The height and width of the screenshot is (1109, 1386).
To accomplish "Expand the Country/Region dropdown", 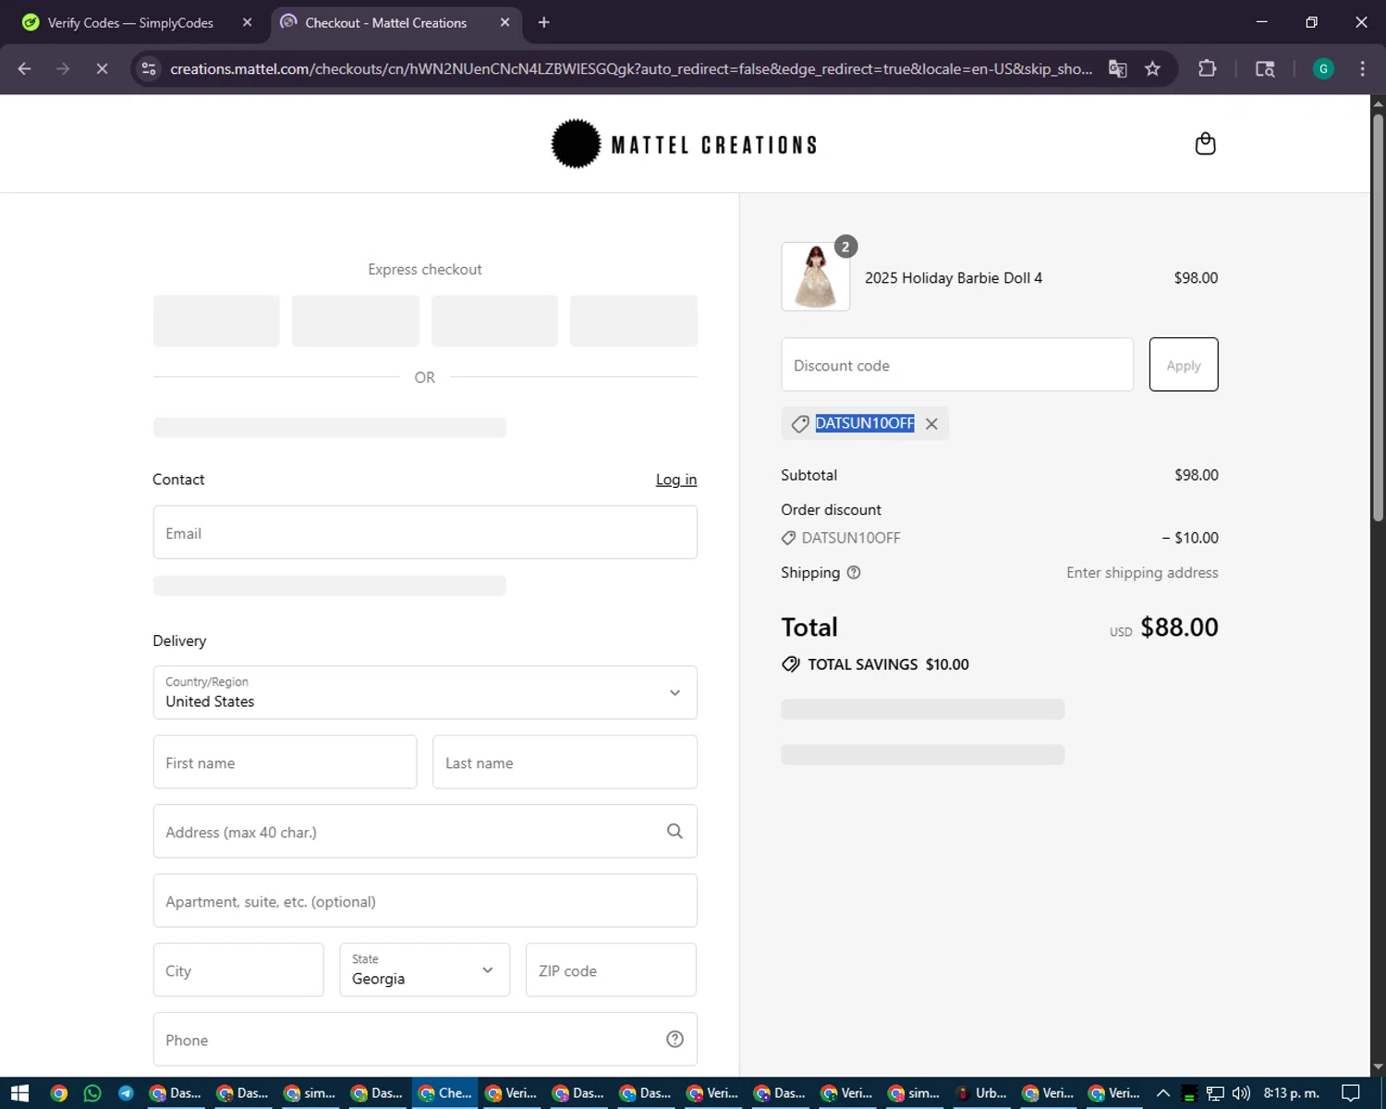I will point(425,692).
